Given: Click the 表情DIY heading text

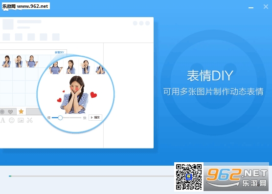Looking at the screenshot, I should [210, 76].
